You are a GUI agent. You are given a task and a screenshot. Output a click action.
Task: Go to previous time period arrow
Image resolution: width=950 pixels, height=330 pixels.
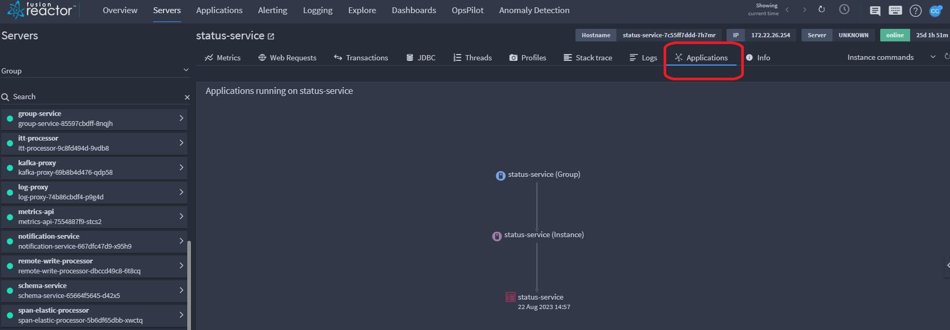(787, 10)
